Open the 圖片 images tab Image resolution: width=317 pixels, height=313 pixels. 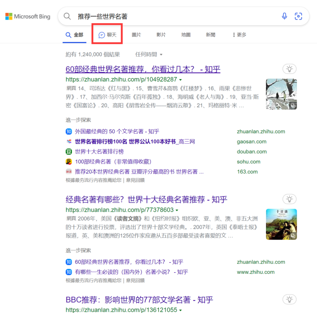click(x=136, y=35)
